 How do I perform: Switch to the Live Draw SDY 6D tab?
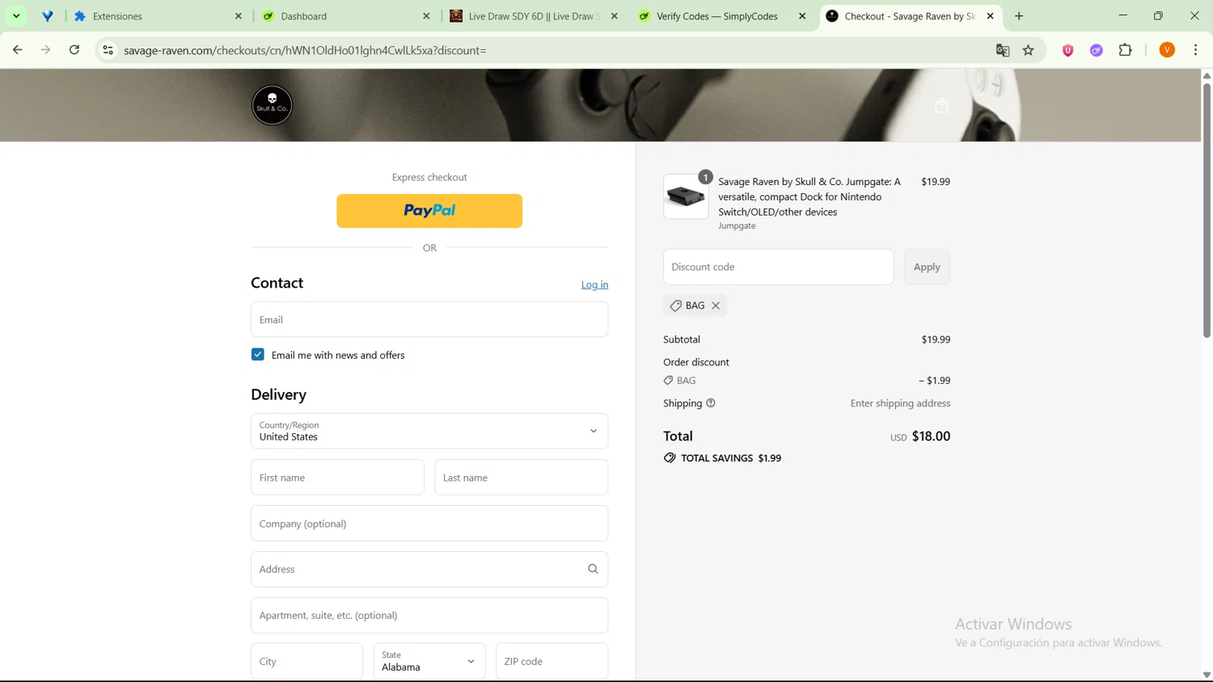(x=534, y=16)
